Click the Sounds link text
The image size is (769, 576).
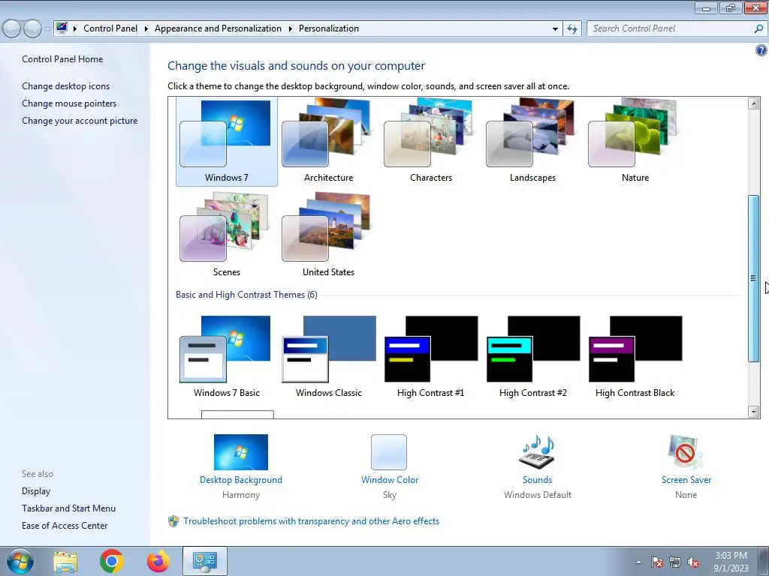pos(537,480)
